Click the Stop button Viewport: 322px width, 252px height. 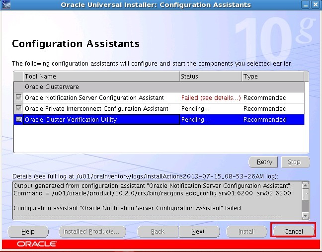296,162
